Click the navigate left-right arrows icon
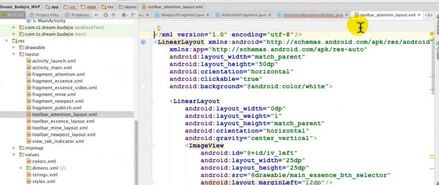Screen dimensions: 439x185 (x=96, y=15)
